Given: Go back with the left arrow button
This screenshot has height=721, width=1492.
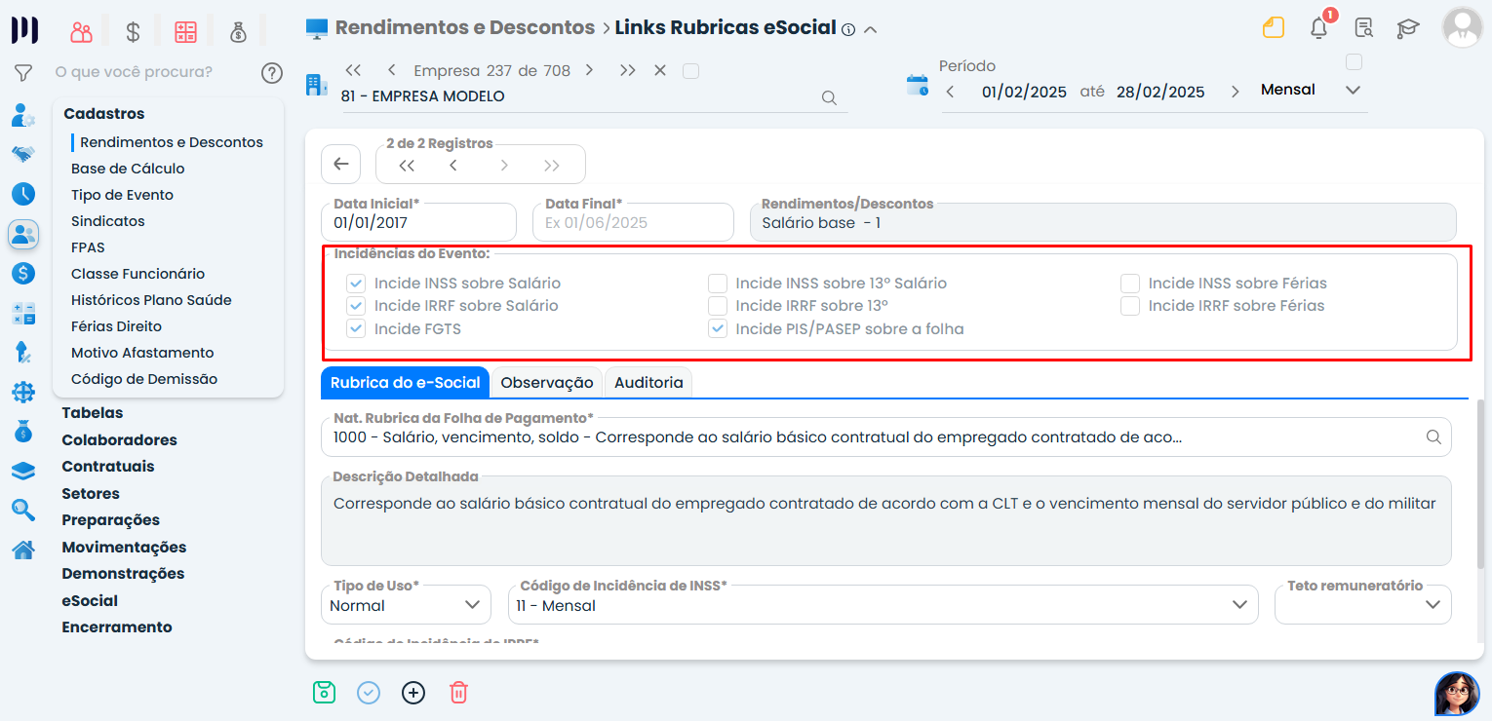Looking at the screenshot, I should (340, 165).
